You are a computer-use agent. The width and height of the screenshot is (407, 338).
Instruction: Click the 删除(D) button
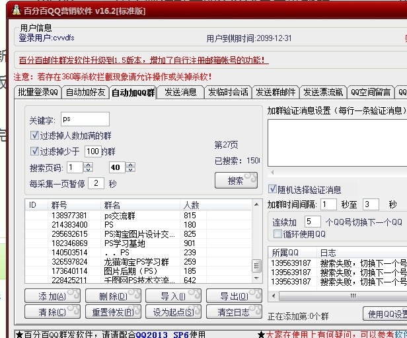[113, 296]
